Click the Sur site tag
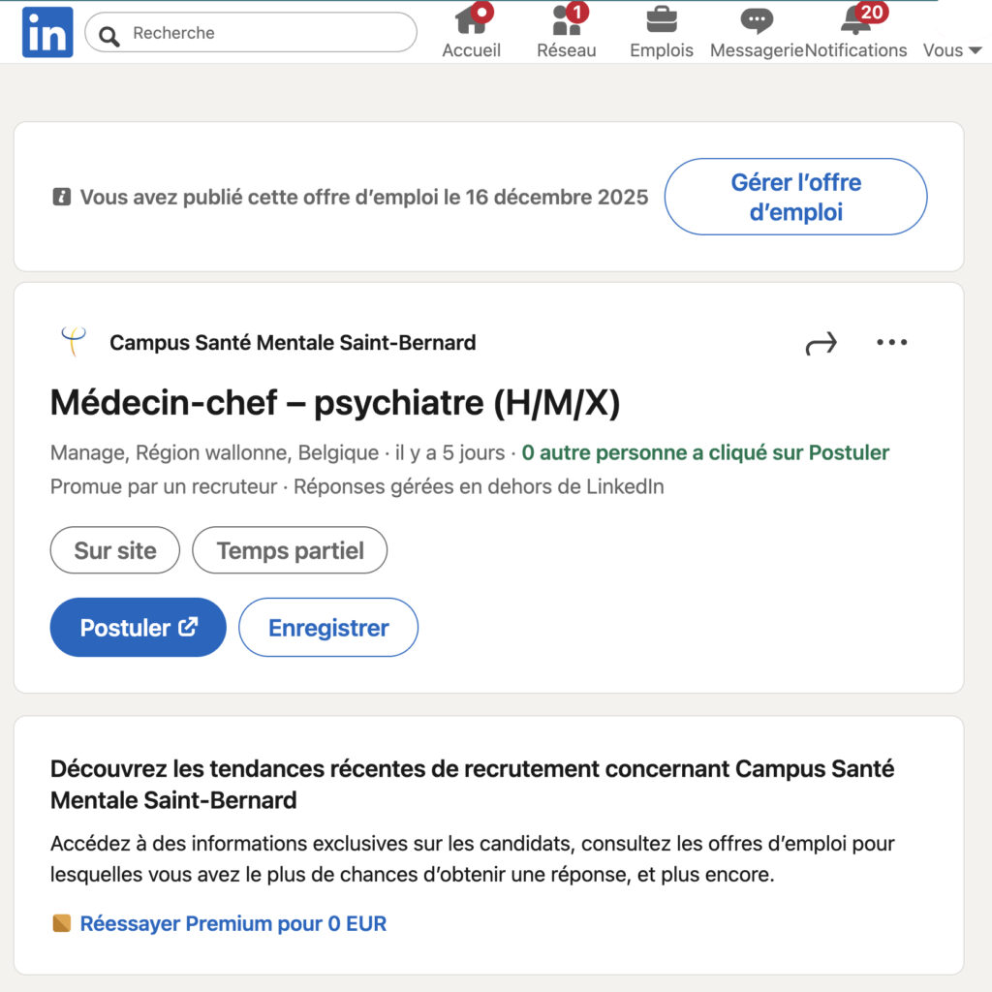This screenshot has height=992, width=992. [x=115, y=550]
